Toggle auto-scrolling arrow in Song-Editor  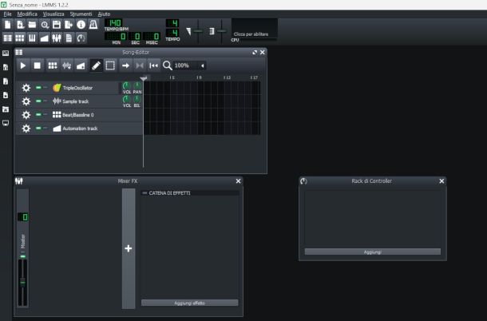click(125, 65)
